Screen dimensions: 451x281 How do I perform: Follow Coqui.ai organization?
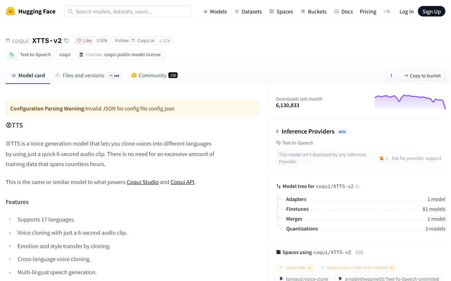click(135, 40)
